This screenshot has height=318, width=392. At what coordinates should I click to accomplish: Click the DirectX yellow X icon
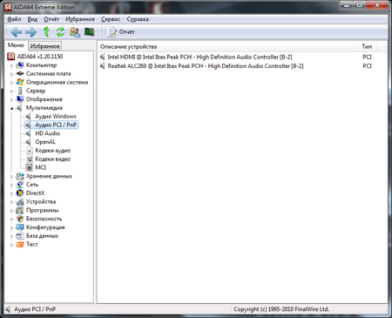coord(20,193)
